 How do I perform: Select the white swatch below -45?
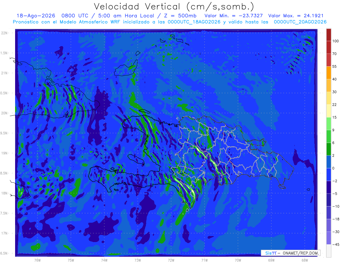(329, 251)
